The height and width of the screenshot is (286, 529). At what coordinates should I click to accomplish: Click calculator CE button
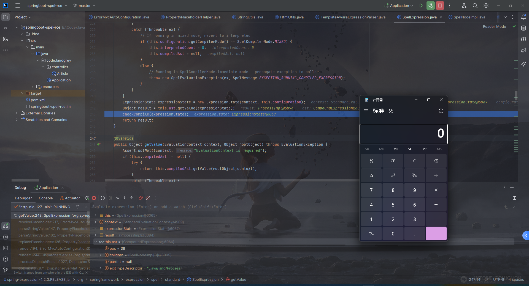pos(393,161)
